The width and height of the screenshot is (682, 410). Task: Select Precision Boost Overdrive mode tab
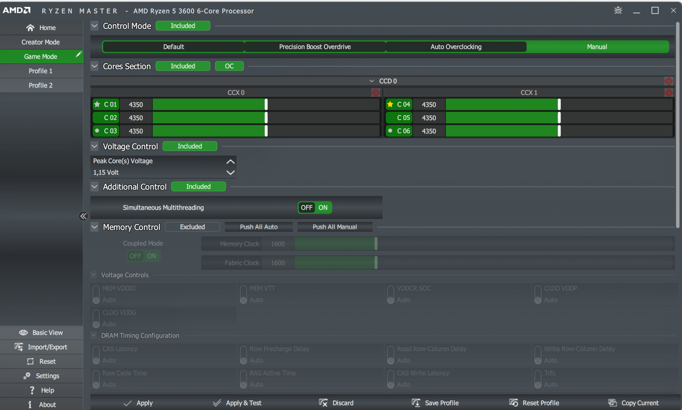[315, 46]
